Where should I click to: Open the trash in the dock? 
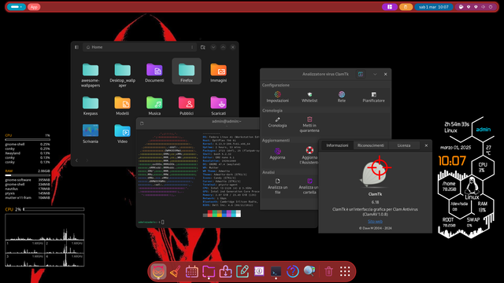pos(328,271)
